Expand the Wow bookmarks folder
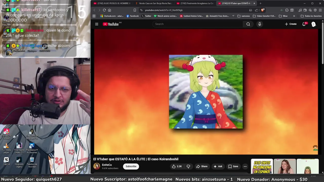 pos(283,16)
